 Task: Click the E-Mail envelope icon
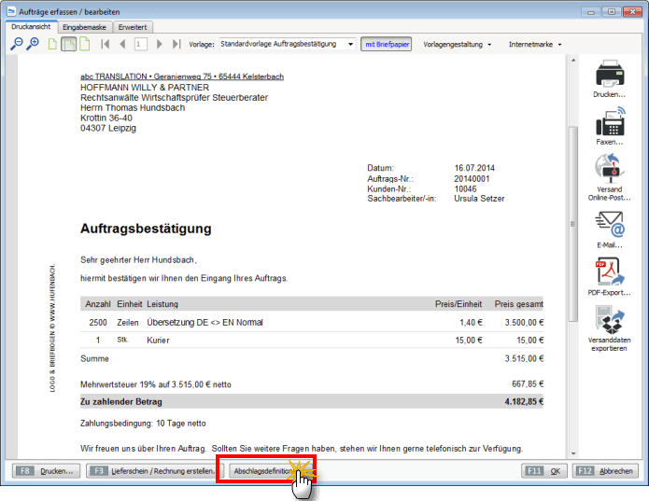[610, 225]
